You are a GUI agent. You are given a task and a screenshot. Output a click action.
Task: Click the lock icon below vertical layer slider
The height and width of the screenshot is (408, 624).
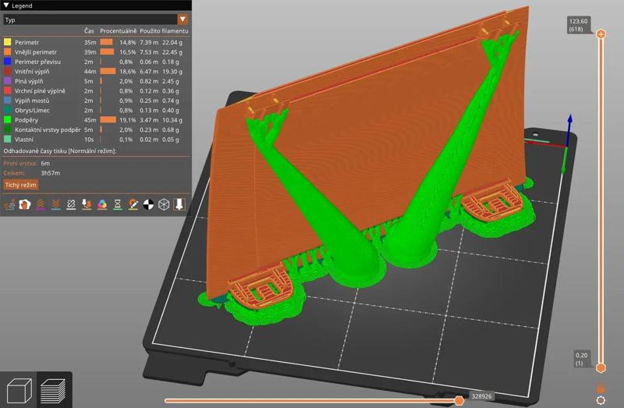click(x=601, y=387)
